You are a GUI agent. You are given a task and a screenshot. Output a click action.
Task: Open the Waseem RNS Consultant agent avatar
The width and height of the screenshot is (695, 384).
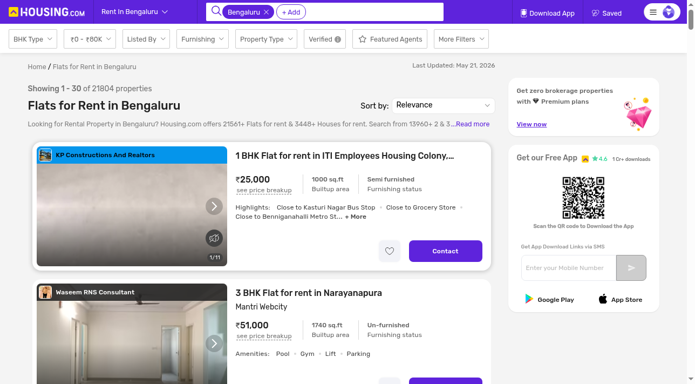[x=45, y=292]
